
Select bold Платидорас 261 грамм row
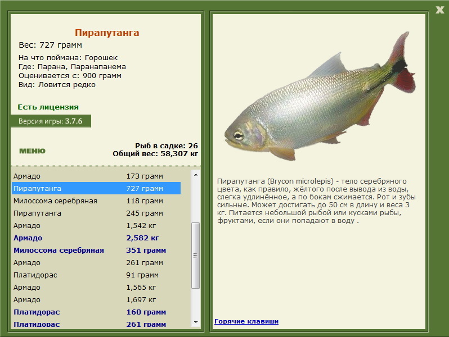96,324
